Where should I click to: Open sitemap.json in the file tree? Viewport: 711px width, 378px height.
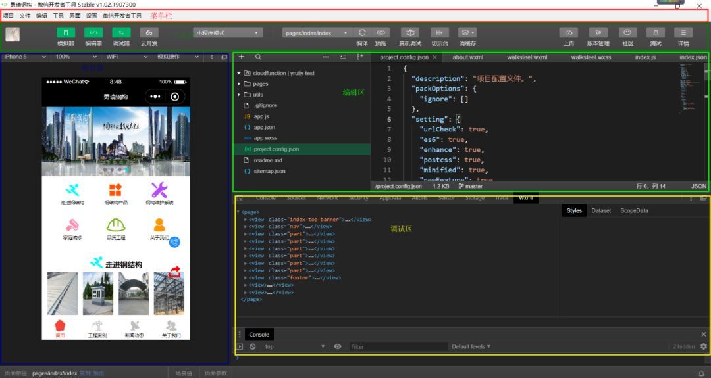click(269, 171)
